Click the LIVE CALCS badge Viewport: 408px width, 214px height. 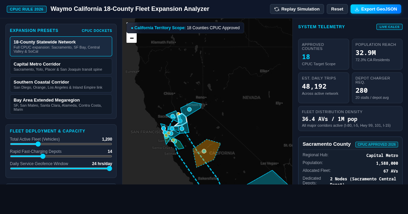[x=389, y=27]
